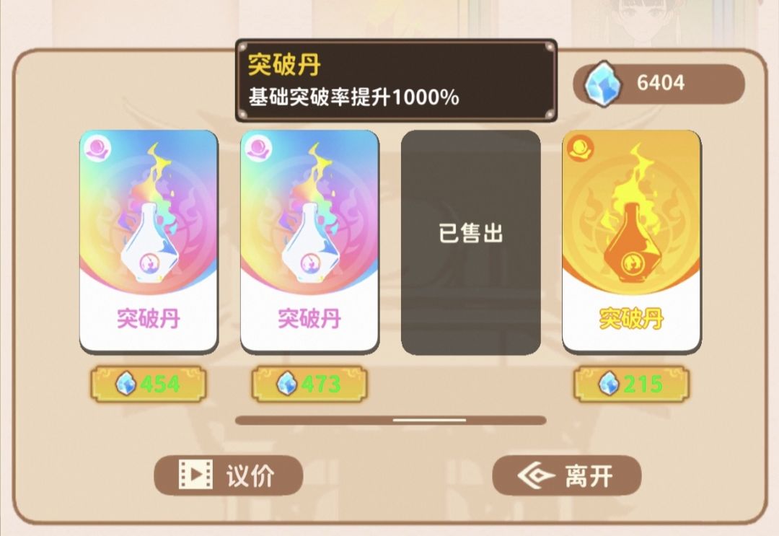Tap the 离开 leave button
This screenshot has height=536, width=779.
coord(567,475)
